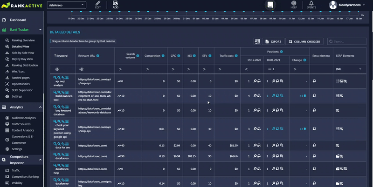This screenshot has height=187, width=373.
Task: Go to Day by Day View
Action: 22,59
